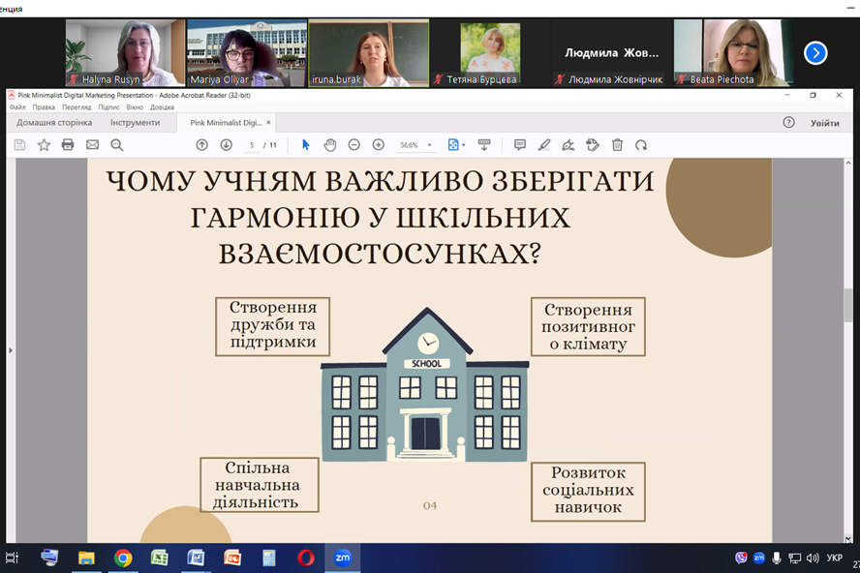Go to previous page with up arrow
This screenshot has width=860, height=573.
click(201, 145)
